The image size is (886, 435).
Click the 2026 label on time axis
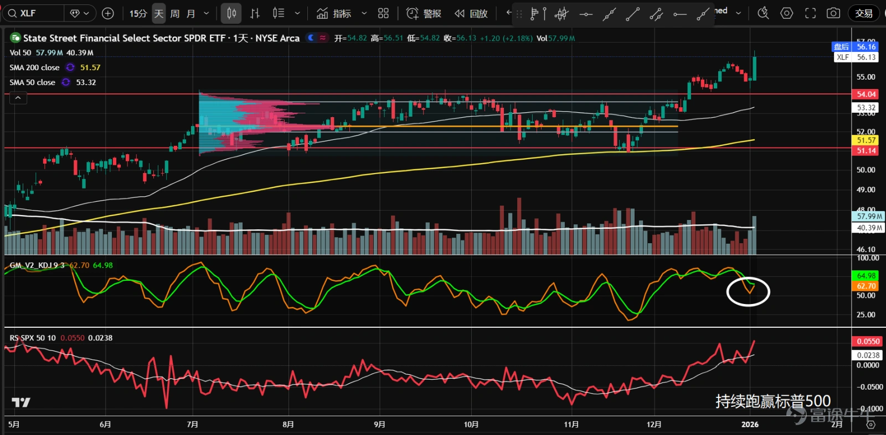[750, 424]
